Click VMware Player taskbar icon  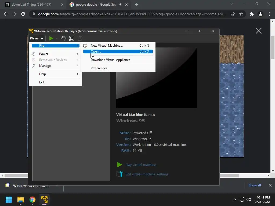[44, 200]
